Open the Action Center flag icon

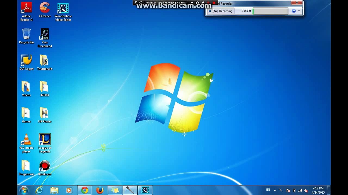click(288, 190)
